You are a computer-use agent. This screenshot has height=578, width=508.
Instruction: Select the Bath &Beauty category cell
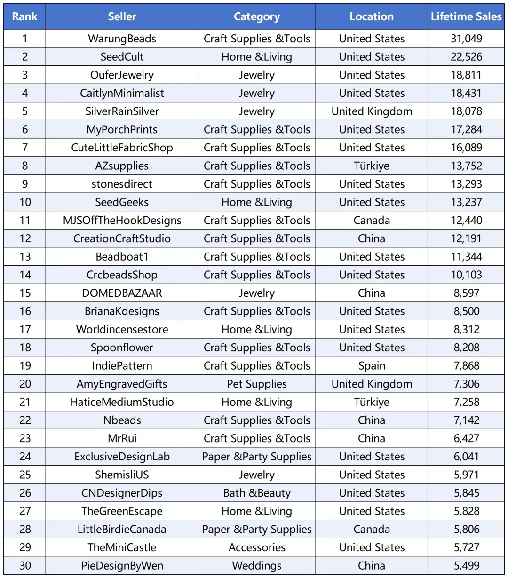pos(257,493)
